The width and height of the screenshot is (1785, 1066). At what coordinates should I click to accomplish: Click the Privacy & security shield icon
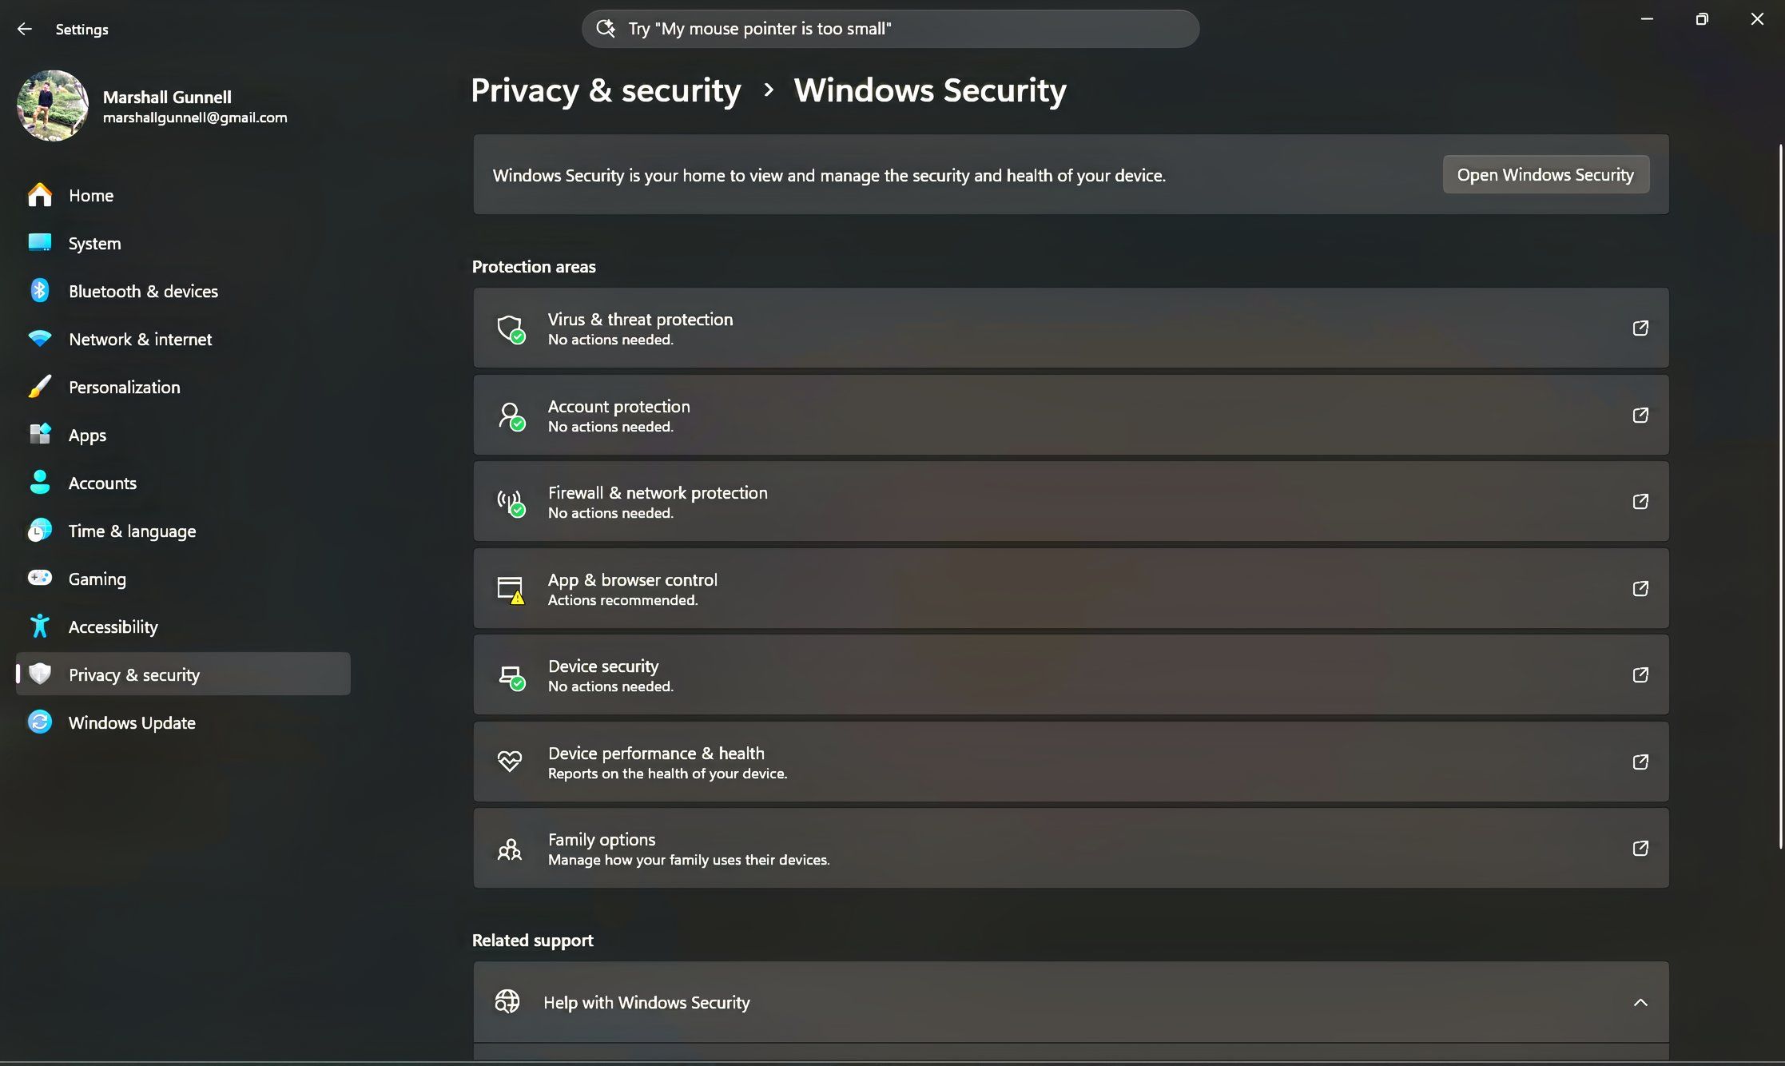tap(39, 674)
